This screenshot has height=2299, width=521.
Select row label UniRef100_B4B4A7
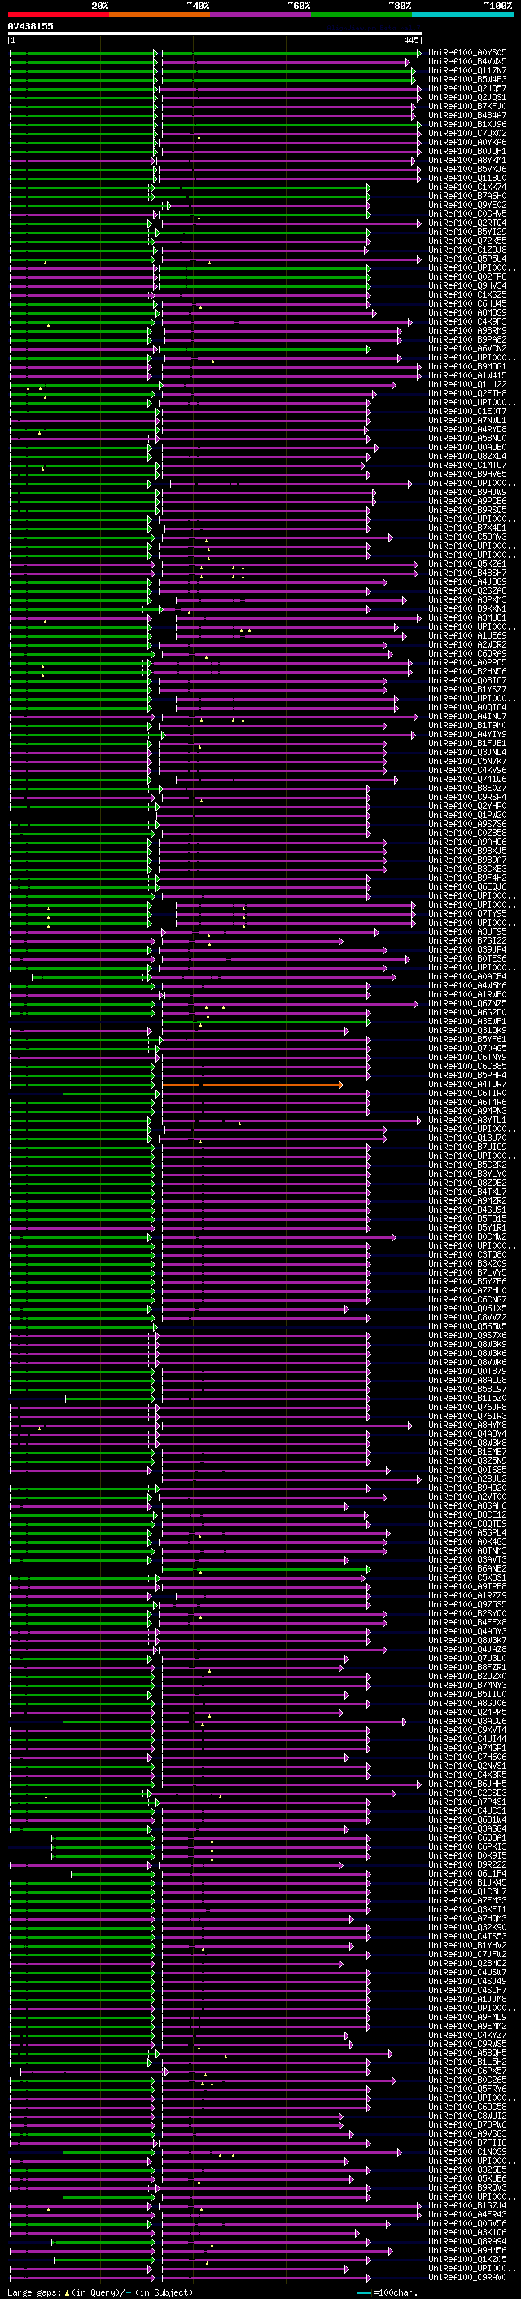467,115
